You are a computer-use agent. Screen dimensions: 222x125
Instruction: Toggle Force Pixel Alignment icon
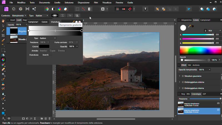(x=123, y=9)
